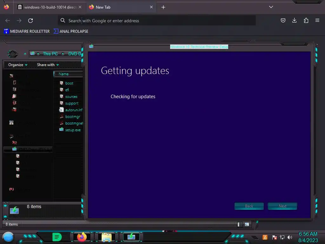
Task: Select the bootmgr file
Action: (73, 116)
